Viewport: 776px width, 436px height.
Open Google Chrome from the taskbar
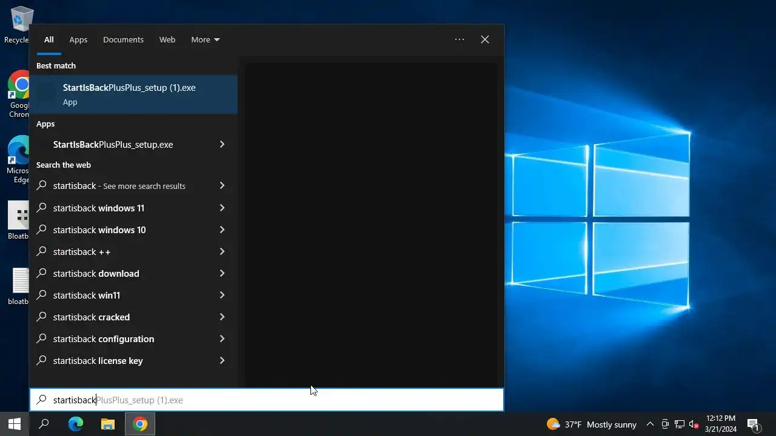coord(140,424)
